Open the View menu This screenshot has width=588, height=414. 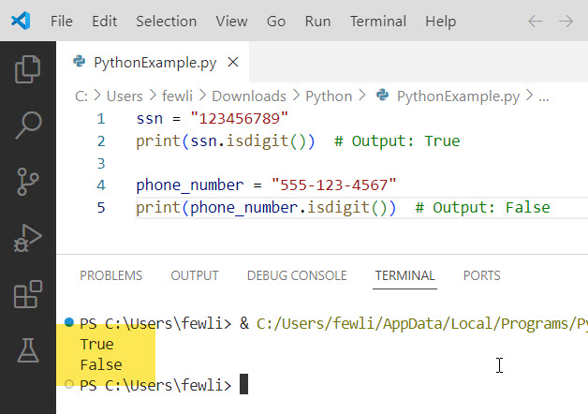(231, 21)
